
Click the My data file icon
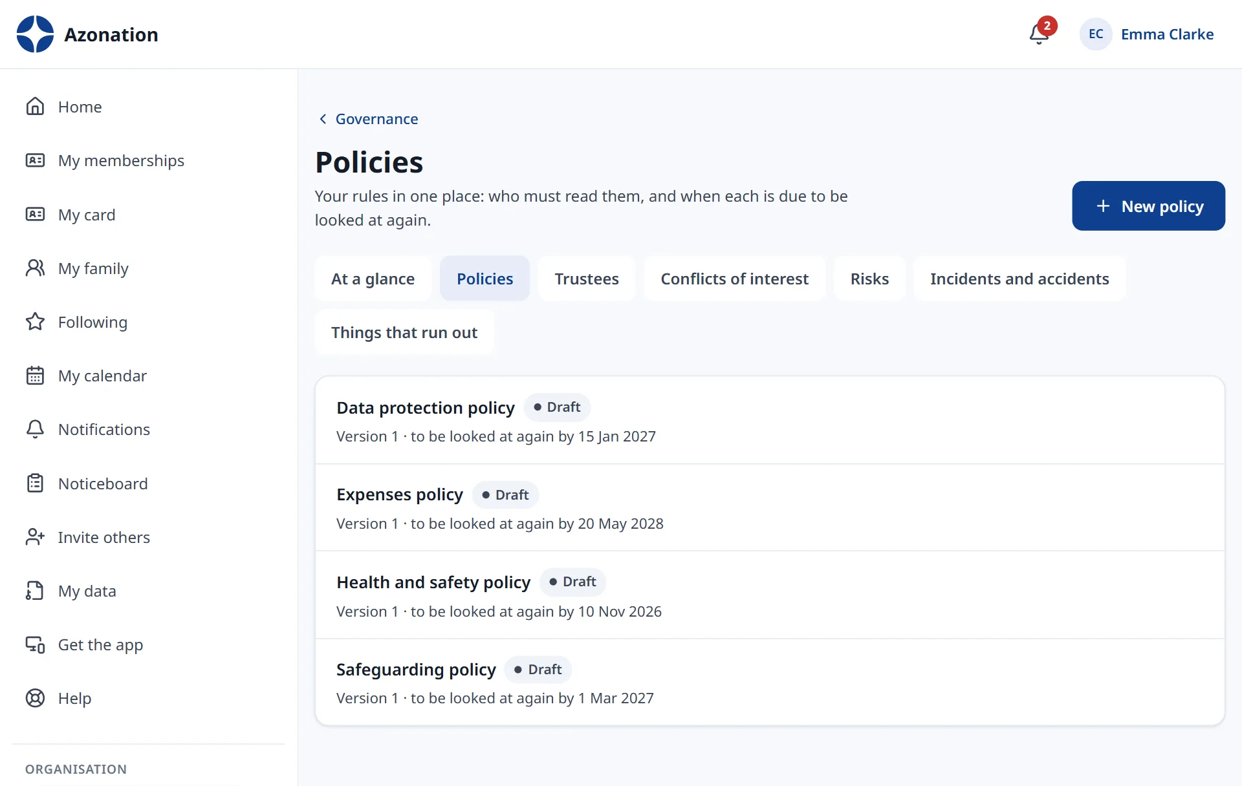coord(35,591)
